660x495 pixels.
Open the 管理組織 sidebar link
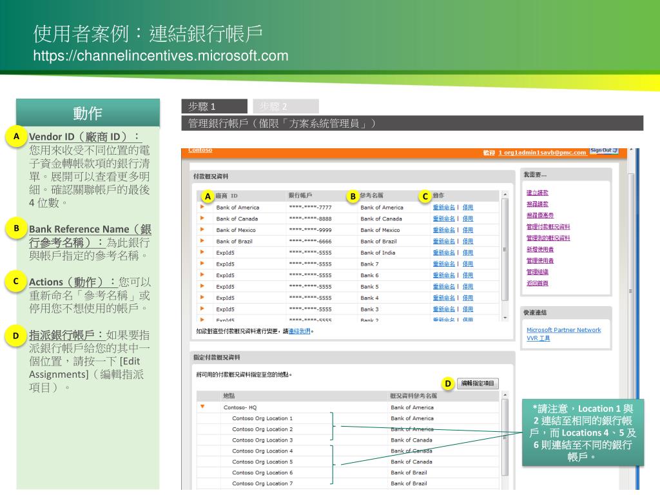click(538, 273)
